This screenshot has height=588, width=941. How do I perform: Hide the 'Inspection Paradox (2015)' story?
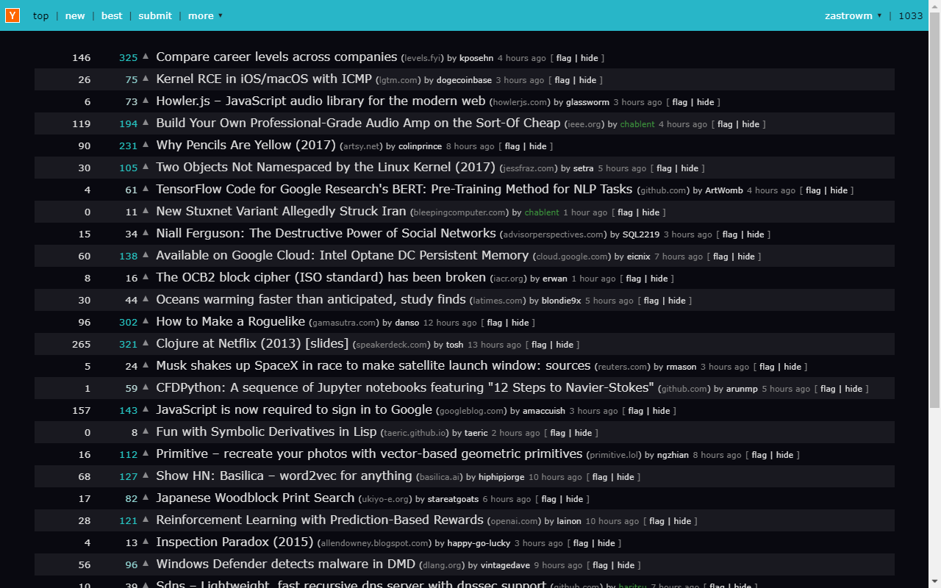607,543
